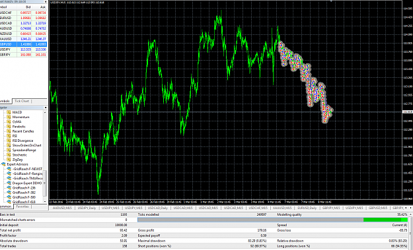Open the Common tab in Navigator
The width and height of the screenshot is (413, 250).
(x=6, y=207)
